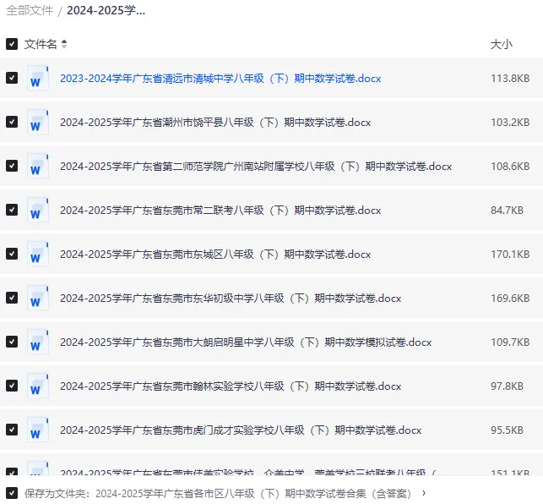This screenshot has height=504, width=543.
Task: Open 2023-2024学年广东省清远市清城中学 试卷.docx link
Action: click(220, 79)
